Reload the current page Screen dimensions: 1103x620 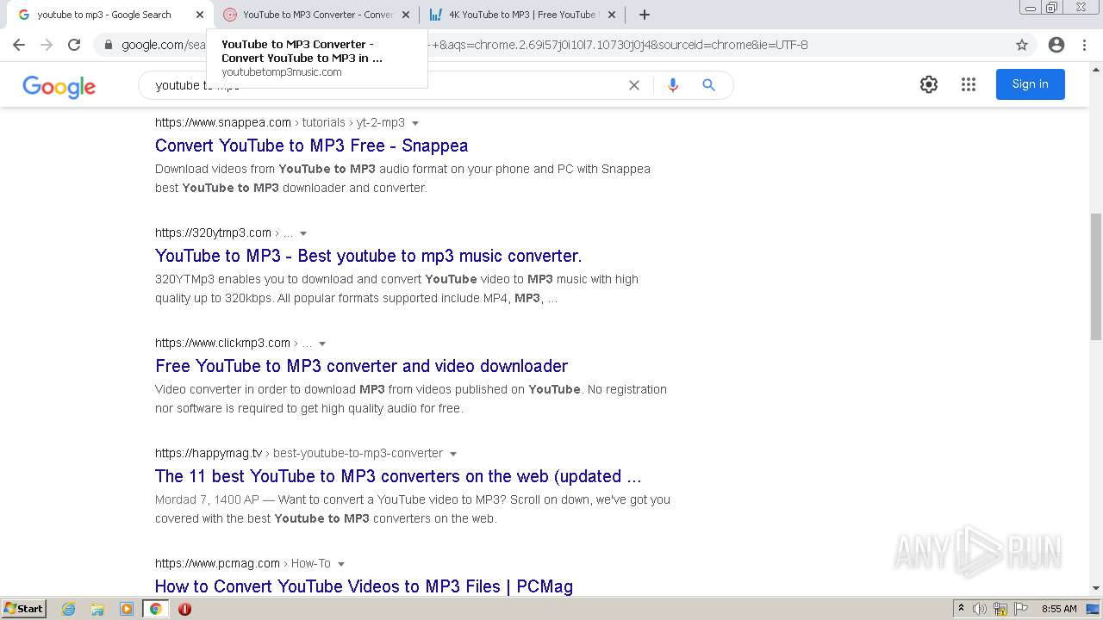[74, 45]
